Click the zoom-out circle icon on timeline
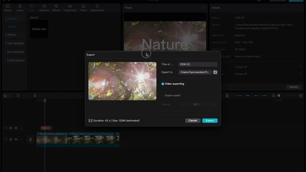The height and width of the screenshot is (172, 306). tap(273, 96)
